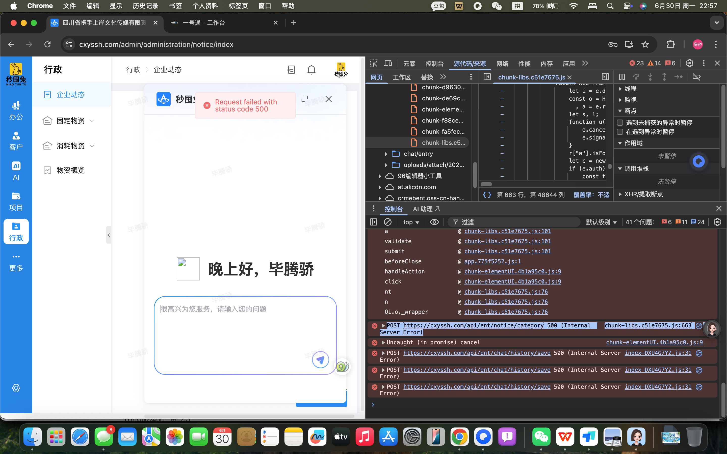Viewport: 727px width, 454px height.
Task: Click the pretty-print braces icon
Action: pos(487,194)
